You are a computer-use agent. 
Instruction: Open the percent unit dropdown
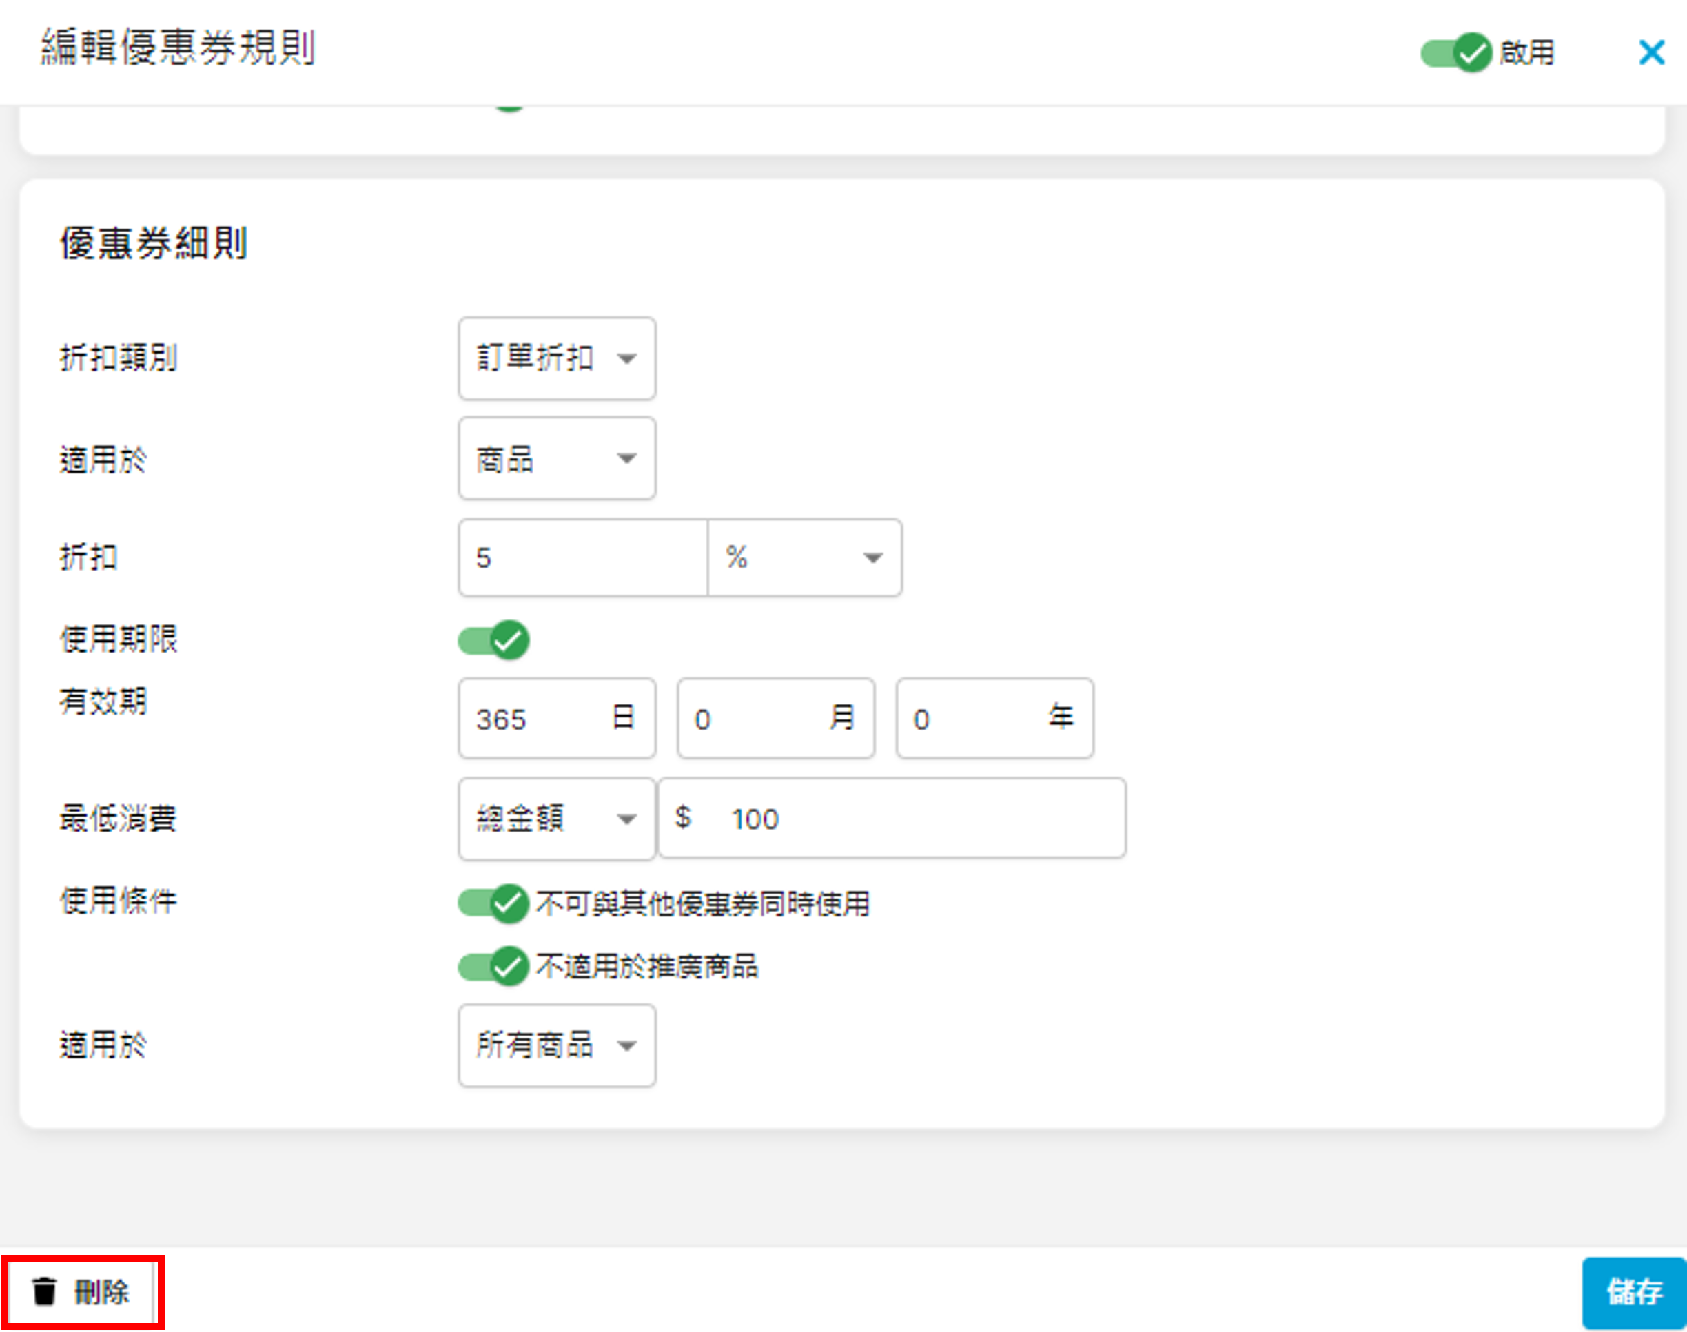click(x=804, y=557)
